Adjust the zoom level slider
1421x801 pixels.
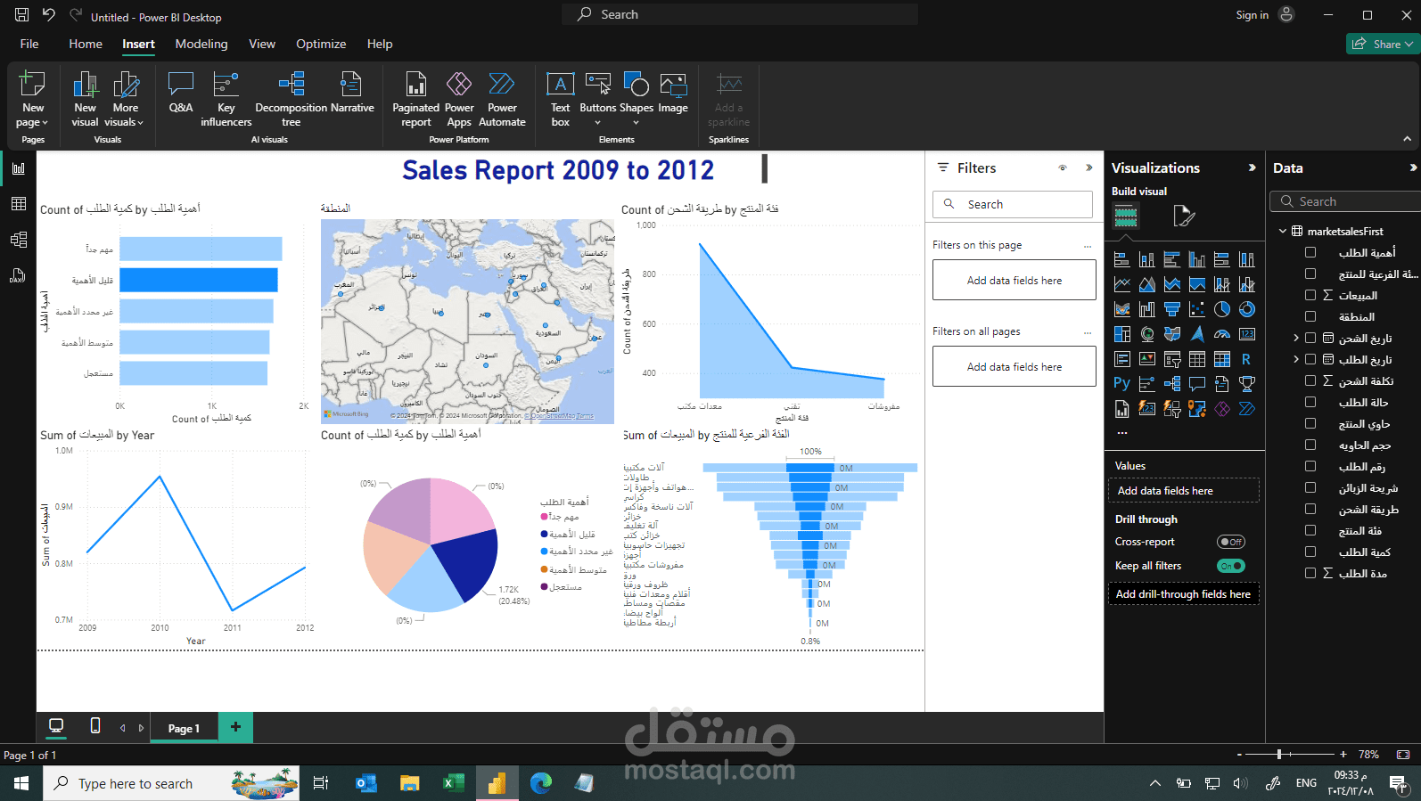pos(1279,754)
